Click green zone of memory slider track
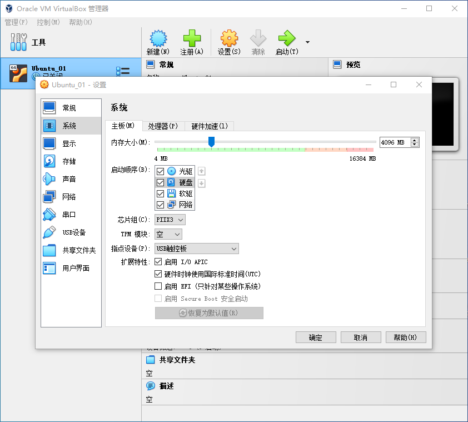468x422 pixels. [231, 150]
